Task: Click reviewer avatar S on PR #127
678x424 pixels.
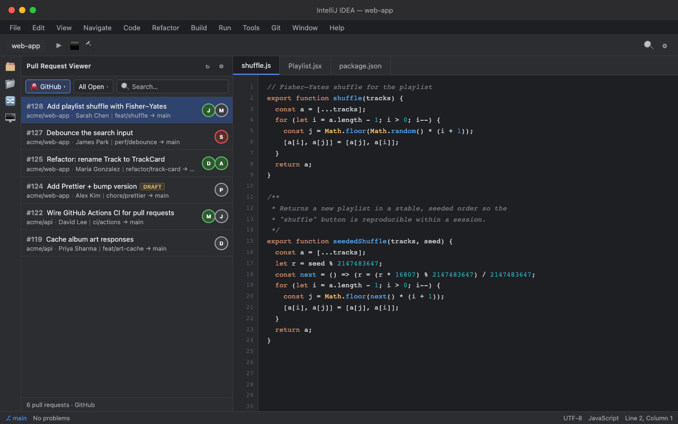Action: click(221, 137)
